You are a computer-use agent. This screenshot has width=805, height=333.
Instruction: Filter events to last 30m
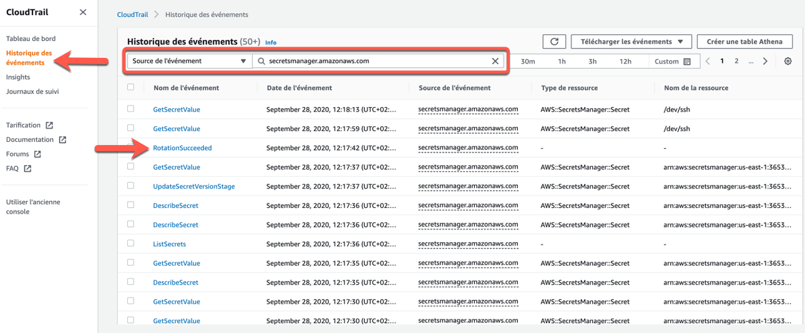coord(528,62)
